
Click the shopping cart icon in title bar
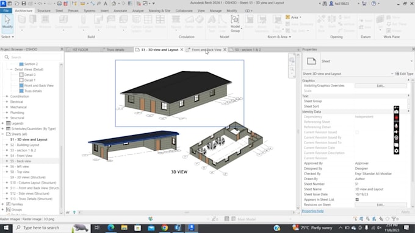pos(364,4)
